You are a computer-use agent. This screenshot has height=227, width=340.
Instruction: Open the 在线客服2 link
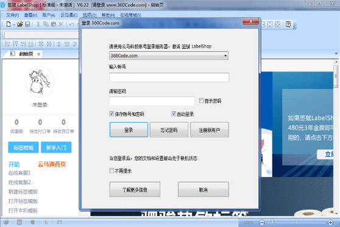[19, 182]
